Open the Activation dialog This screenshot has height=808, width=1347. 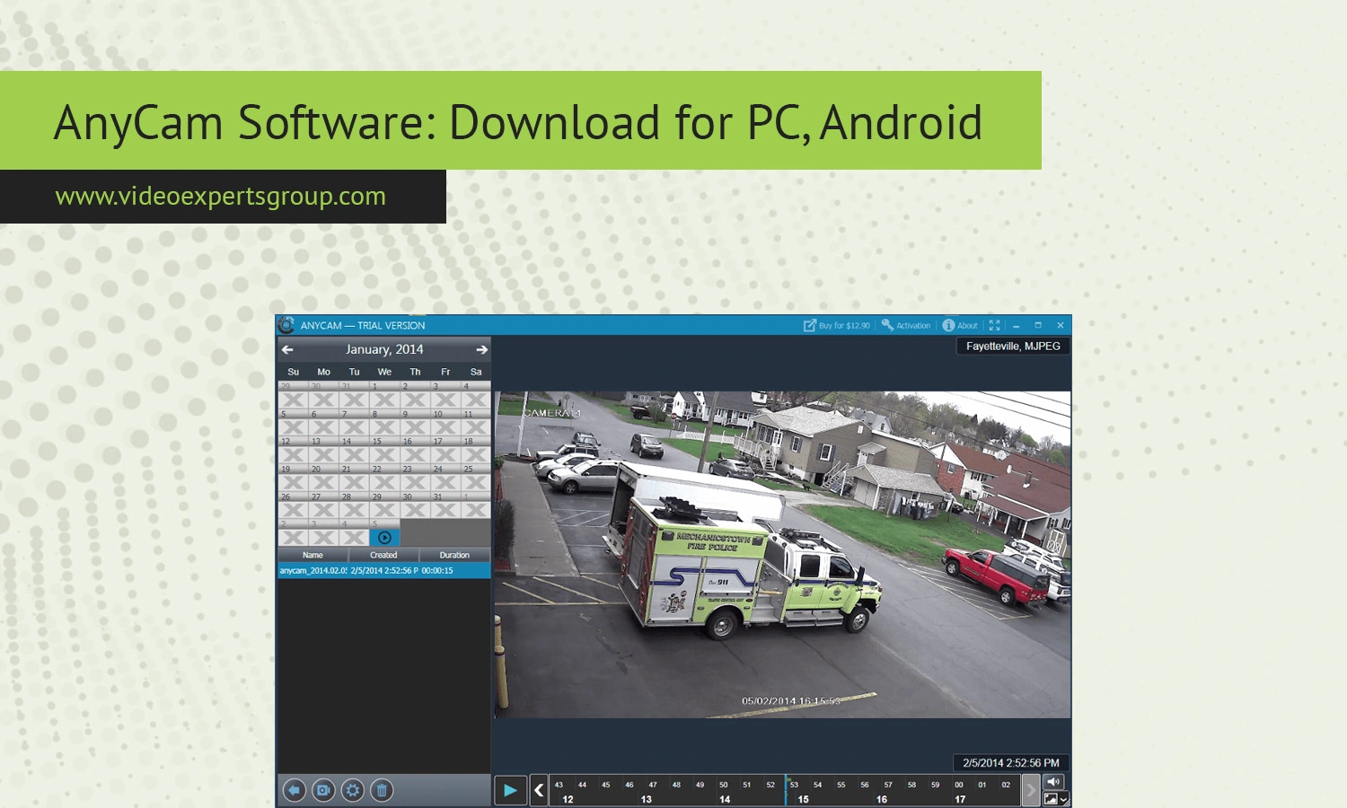[906, 325]
